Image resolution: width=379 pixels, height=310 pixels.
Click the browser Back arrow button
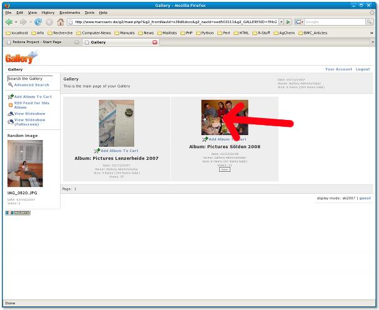9,22
